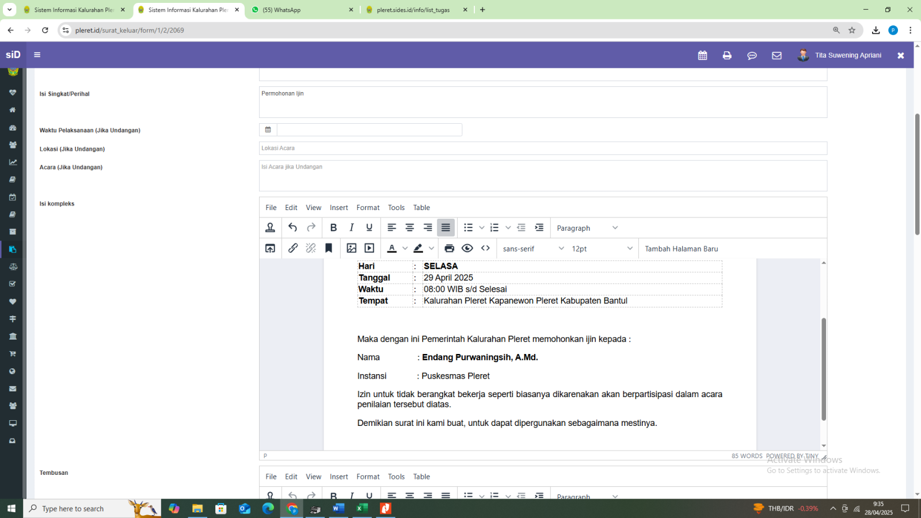The height and width of the screenshot is (518, 921).
Task: Open the Format menu of Isi kompleks editor
Action: [x=368, y=208]
